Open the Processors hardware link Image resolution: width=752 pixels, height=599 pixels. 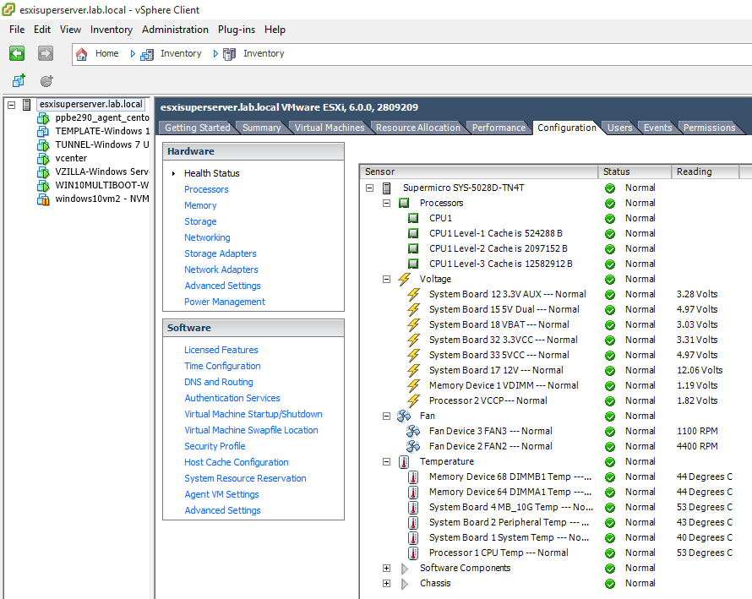click(x=206, y=189)
